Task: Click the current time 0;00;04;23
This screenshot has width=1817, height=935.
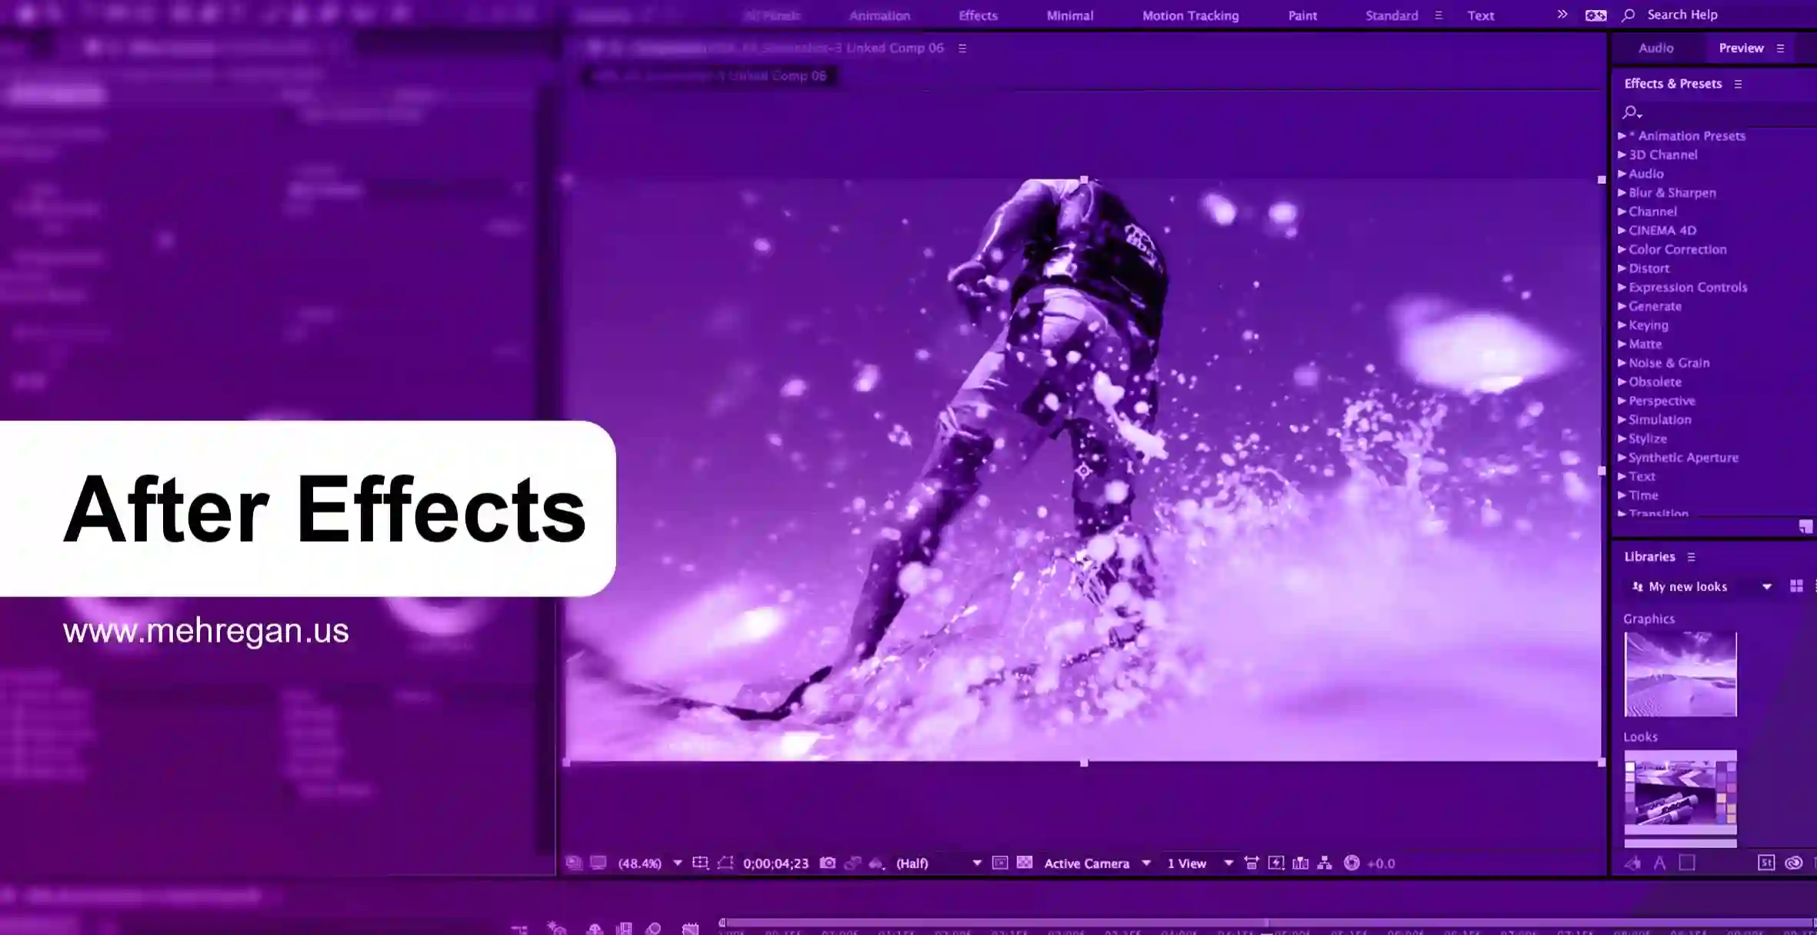Action: click(775, 863)
